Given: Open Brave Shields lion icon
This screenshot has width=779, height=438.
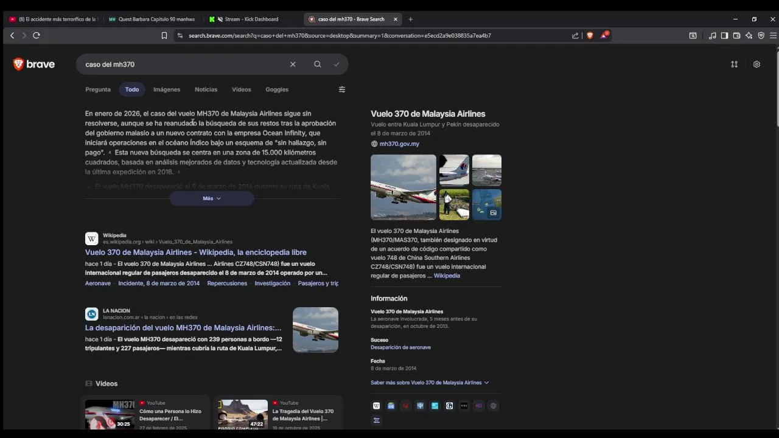Looking at the screenshot, I should (x=590, y=35).
